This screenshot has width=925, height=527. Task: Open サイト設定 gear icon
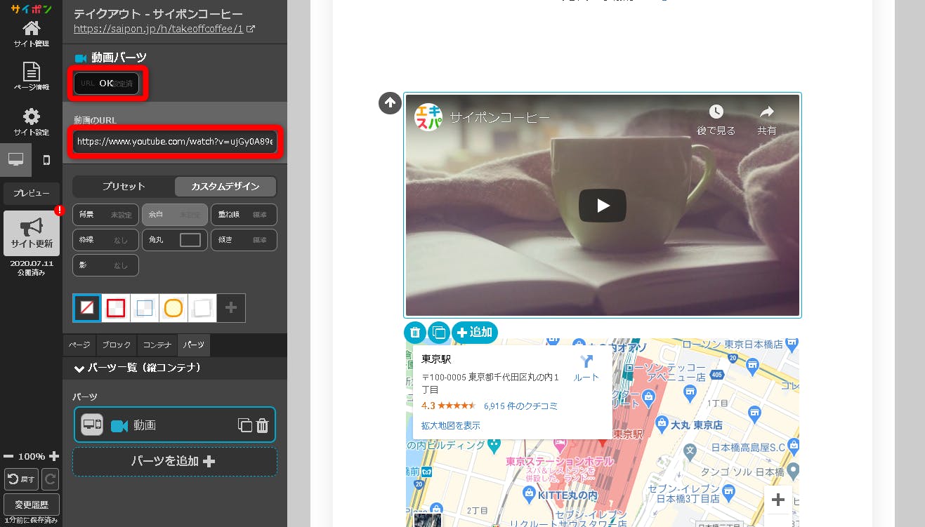click(31, 121)
